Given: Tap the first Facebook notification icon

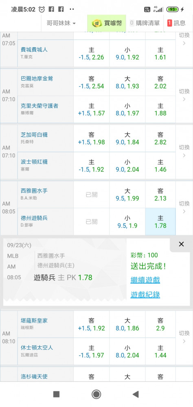Looking at the screenshot, I should coord(51,9).
